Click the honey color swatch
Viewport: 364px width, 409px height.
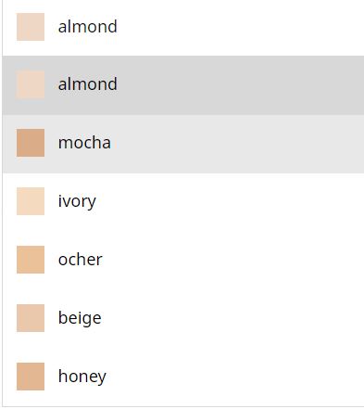click(31, 377)
